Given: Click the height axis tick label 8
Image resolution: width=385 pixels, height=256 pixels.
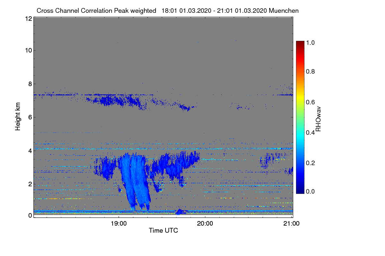Looking at the screenshot, I should pyautogui.click(x=30, y=84).
